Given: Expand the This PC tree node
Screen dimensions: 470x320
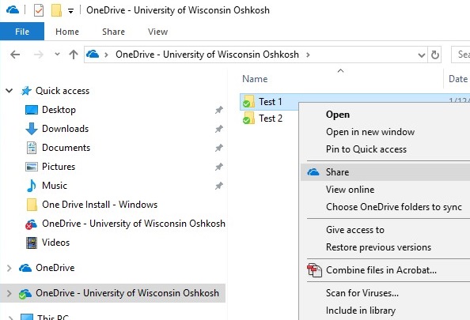Looking at the screenshot, I should click(10, 318).
